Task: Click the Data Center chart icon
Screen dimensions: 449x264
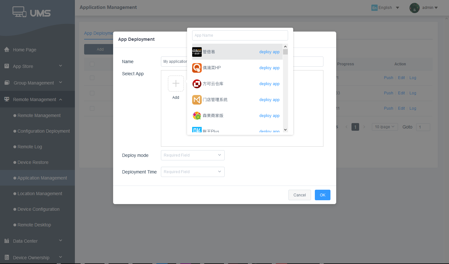Action: [x=7, y=241]
